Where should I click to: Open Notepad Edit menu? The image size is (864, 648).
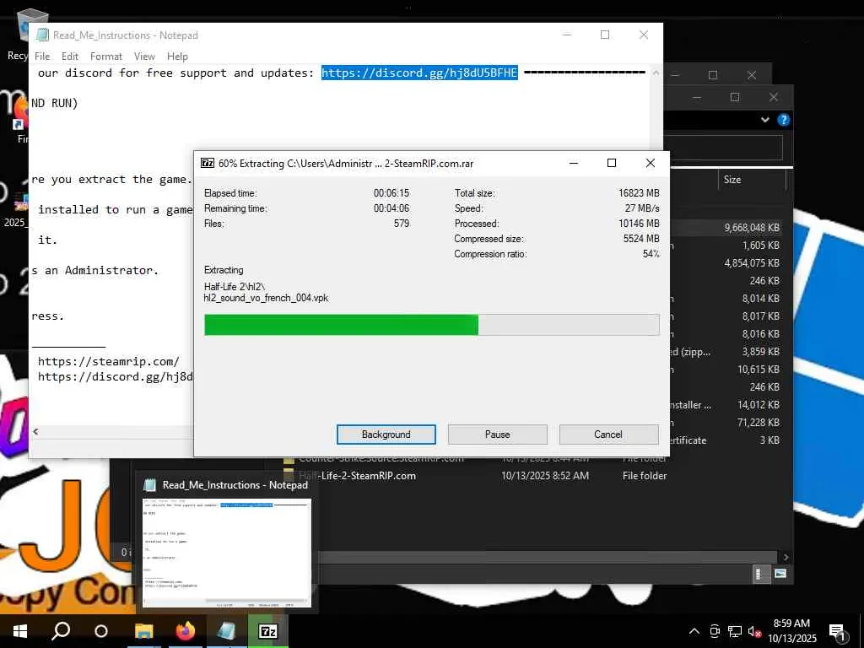pyautogui.click(x=69, y=57)
